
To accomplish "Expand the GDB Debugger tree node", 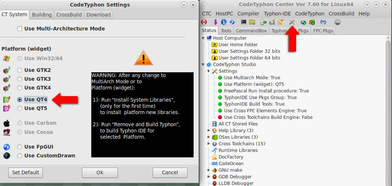I will point(209,177).
